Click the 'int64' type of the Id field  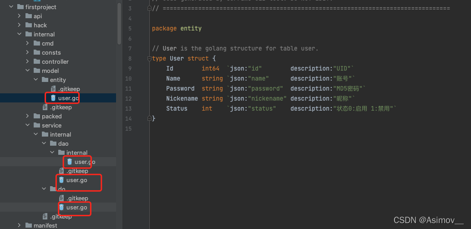click(x=211, y=68)
